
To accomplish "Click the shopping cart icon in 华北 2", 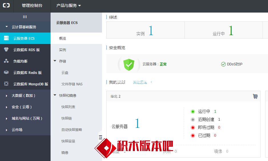I will (x=255, y=96).
